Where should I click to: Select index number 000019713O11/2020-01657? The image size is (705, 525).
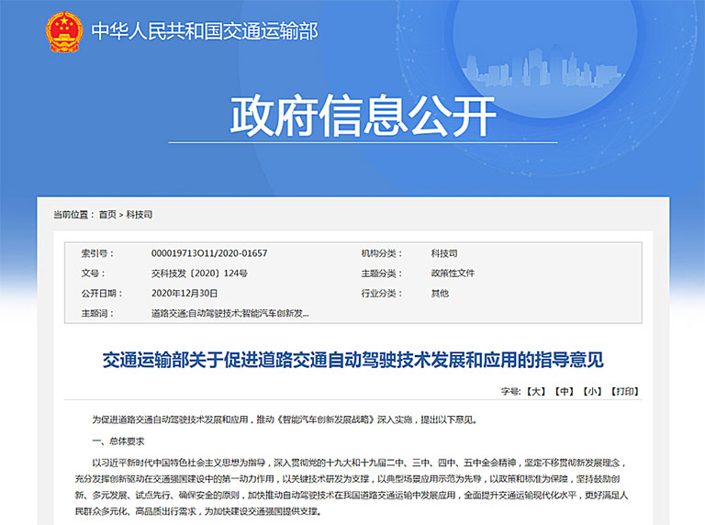[209, 253]
